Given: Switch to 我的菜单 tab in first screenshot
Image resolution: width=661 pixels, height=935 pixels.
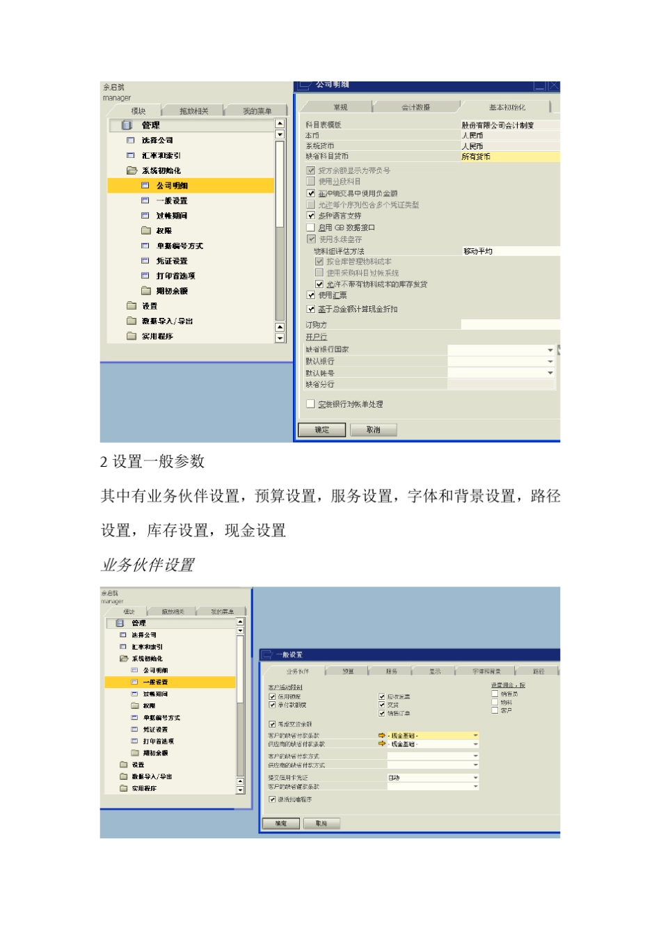Looking at the screenshot, I should coord(257,111).
